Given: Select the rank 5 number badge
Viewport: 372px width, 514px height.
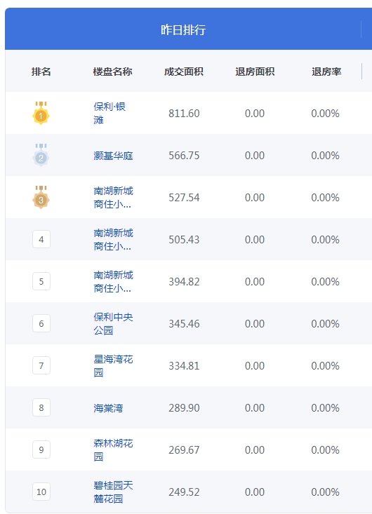Looking at the screenshot, I should coord(41,281).
